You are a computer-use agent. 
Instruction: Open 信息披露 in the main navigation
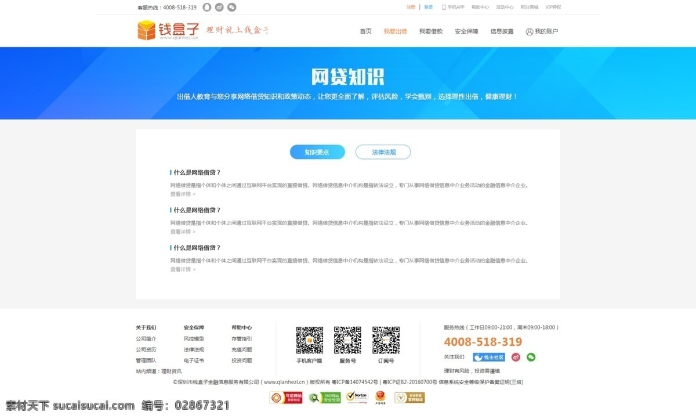502,31
